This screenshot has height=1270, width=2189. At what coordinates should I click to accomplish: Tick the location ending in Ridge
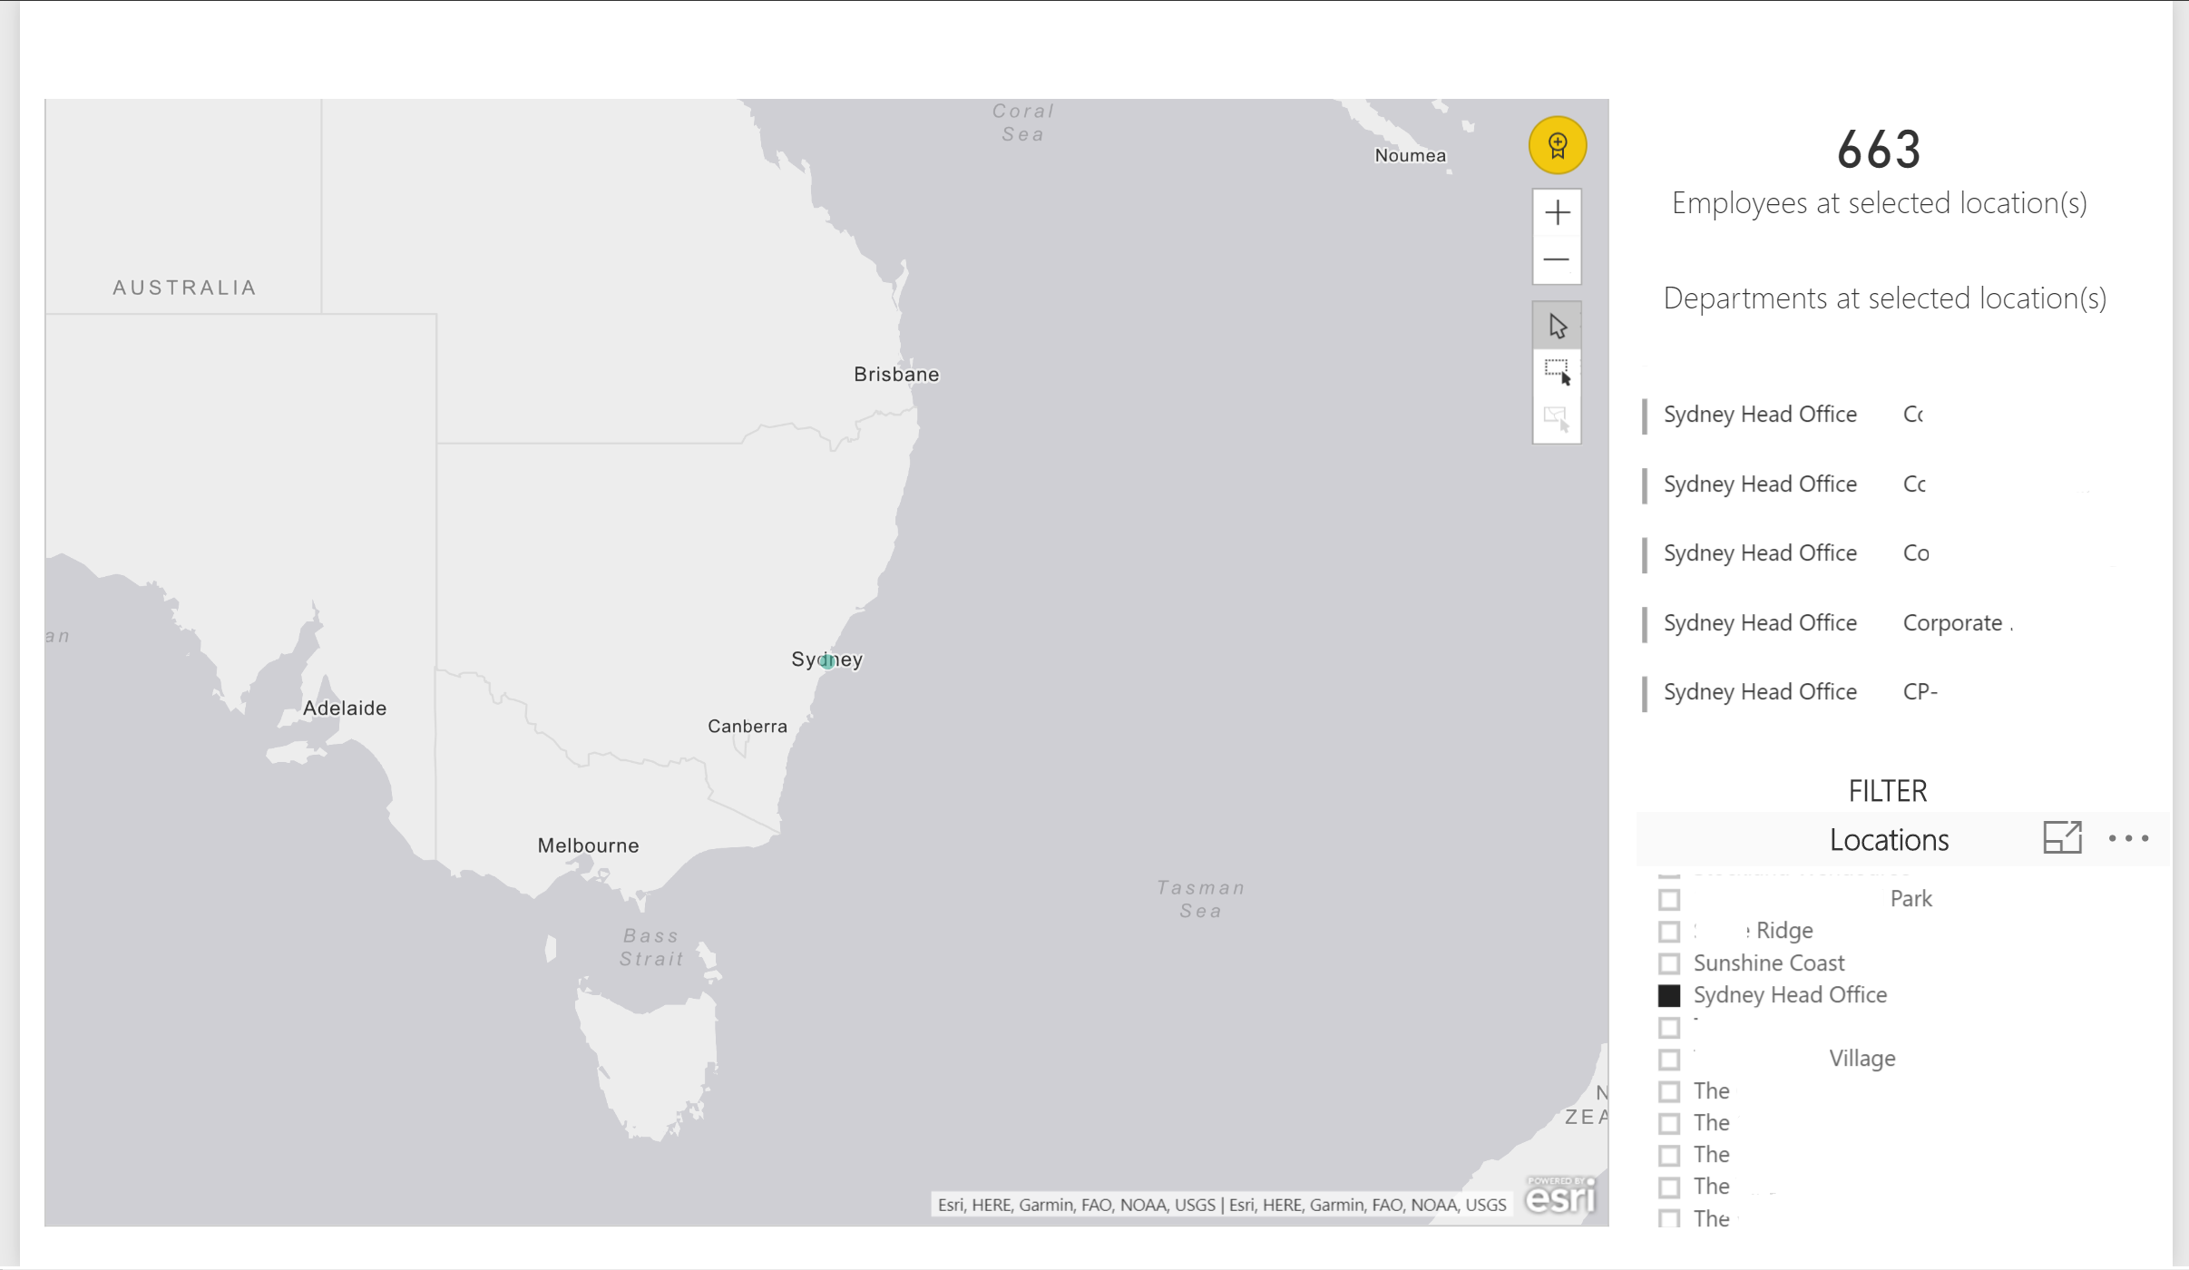click(1669, 932)
